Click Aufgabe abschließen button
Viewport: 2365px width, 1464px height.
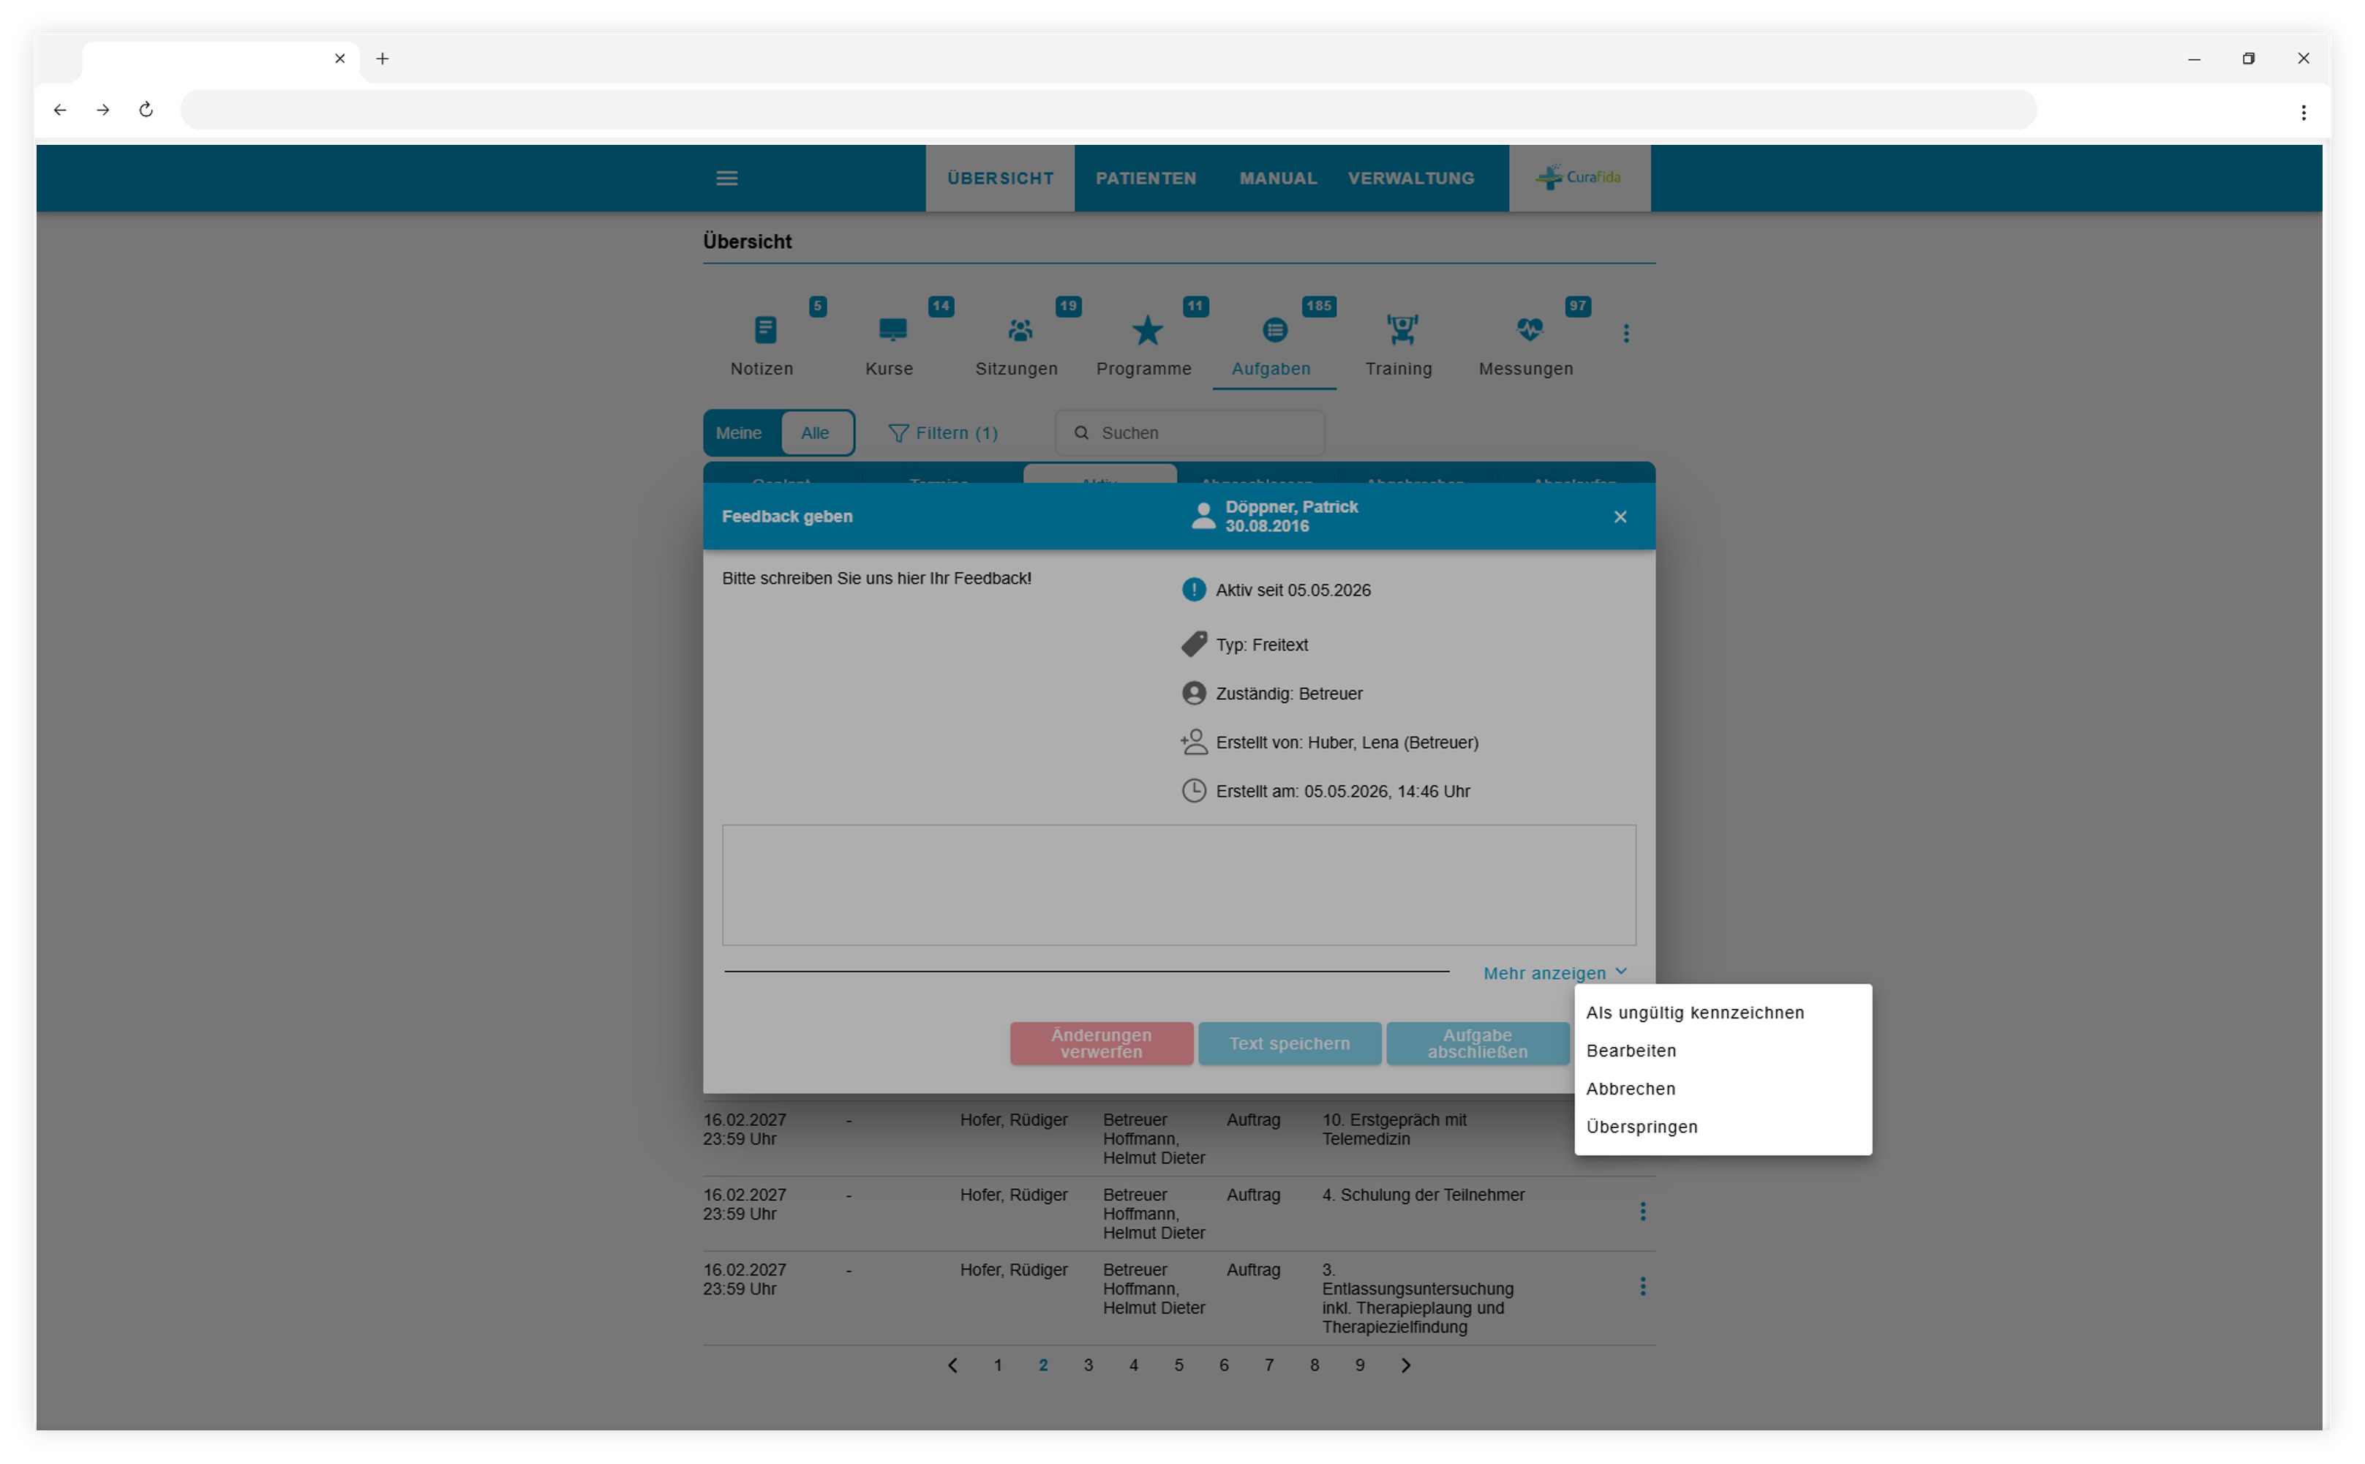point(1477,1044)
